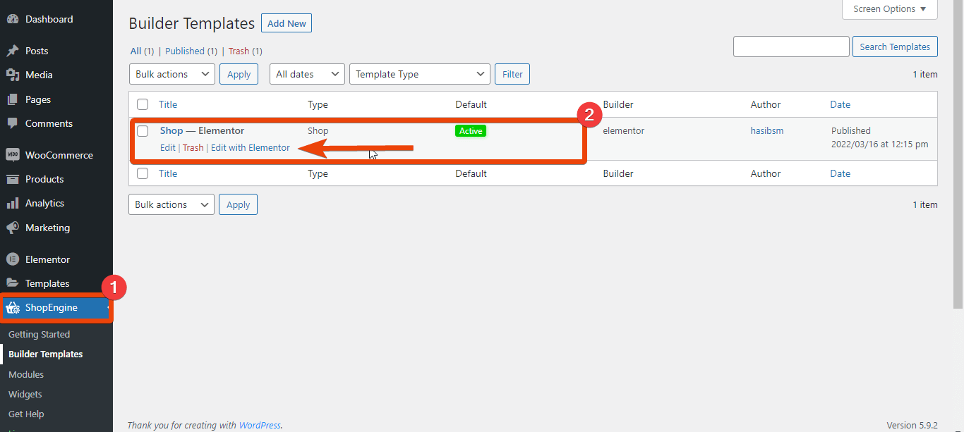Screen dimensions: 964x432
Task: Click the Elementor logo icon
Action: (12, 259)
